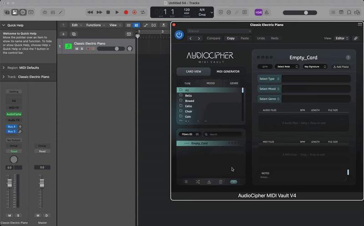Screen dimensions: 364x226
Task: Adjust Classic Electric Piano track volume slider
Action: click(111, 49)
